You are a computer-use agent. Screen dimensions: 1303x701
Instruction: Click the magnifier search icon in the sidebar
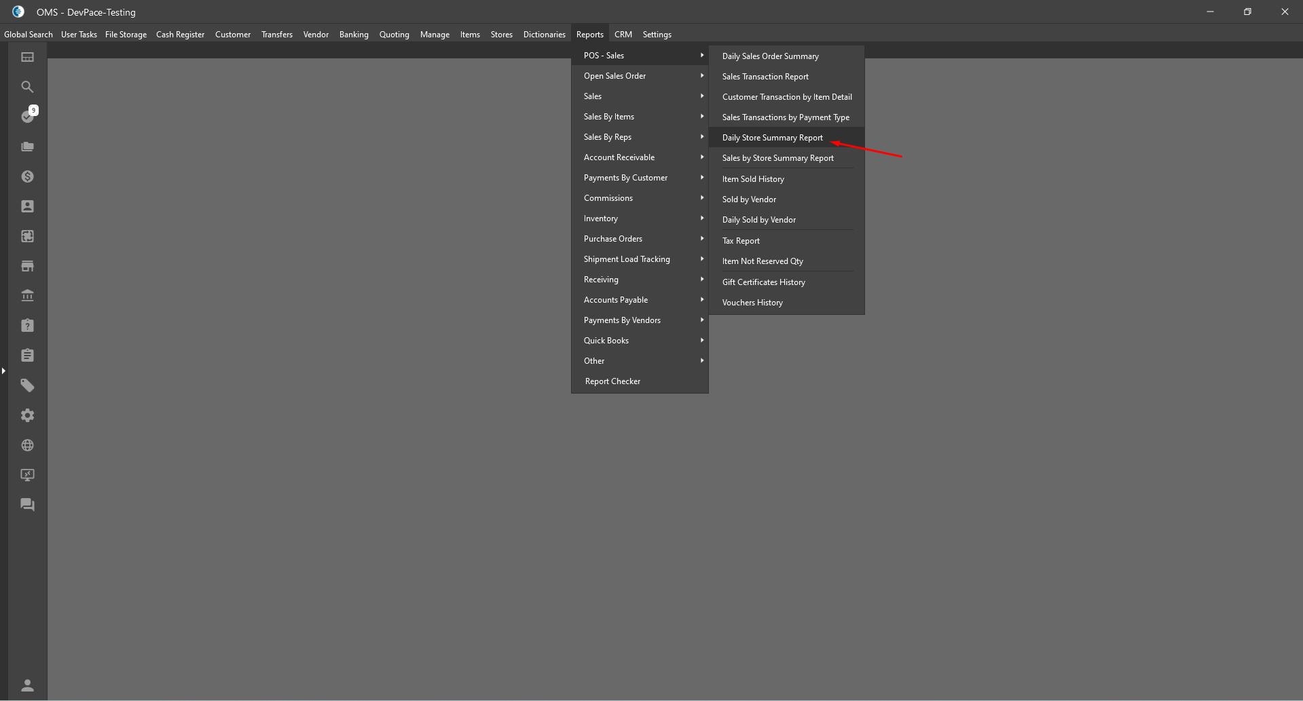[x=27, y=87]
